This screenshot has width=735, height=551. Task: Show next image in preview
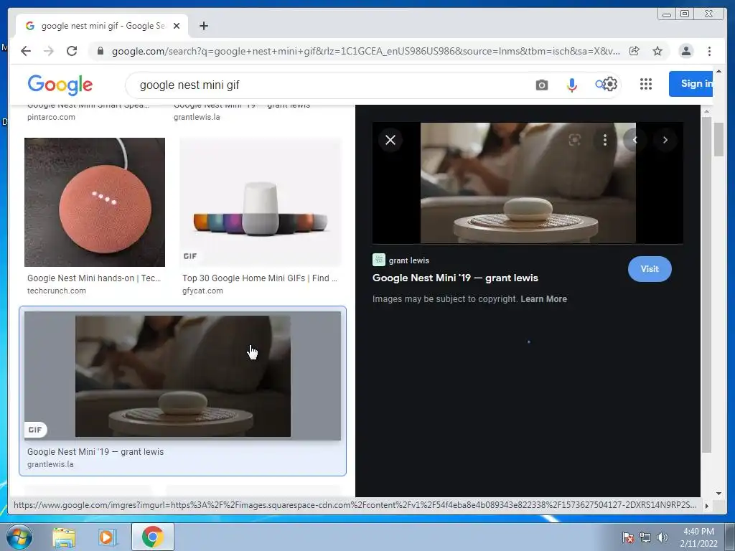point(665,140)
